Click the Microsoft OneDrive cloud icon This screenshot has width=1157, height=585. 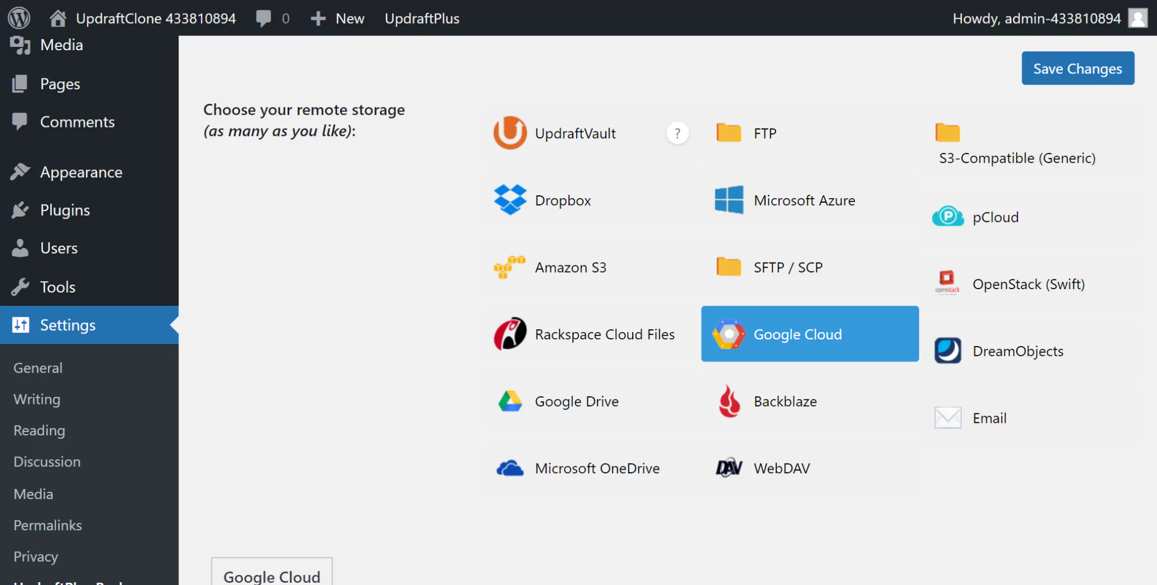pos(510,469)
